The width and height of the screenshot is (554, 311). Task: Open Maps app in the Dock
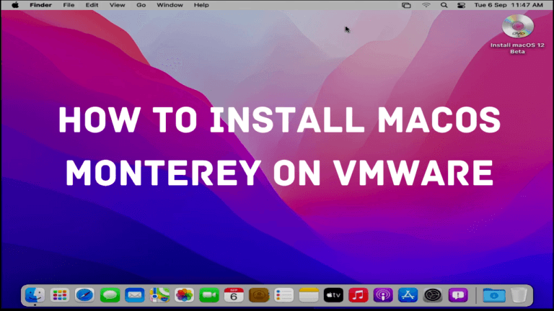pyautogui.click(x=159, y=295)
